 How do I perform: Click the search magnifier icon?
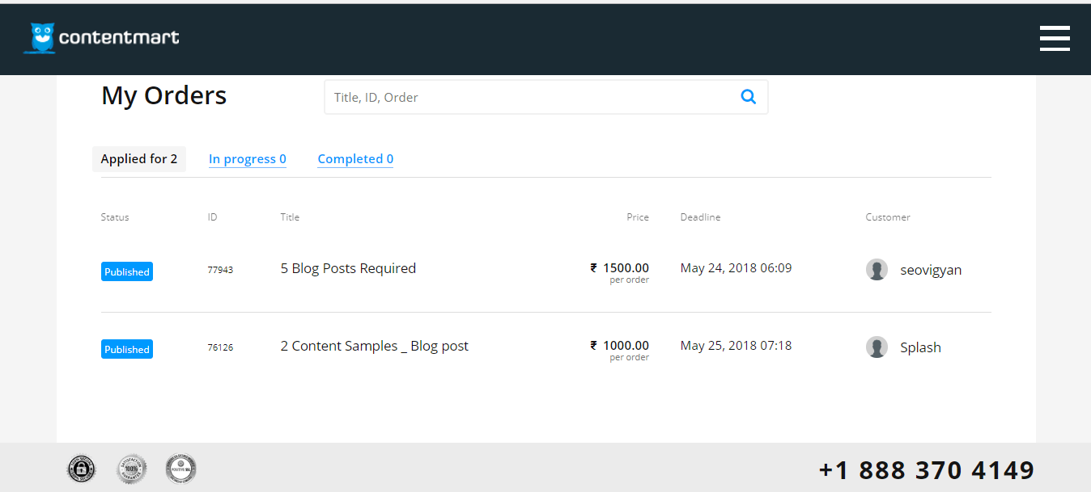coord(749,97)
